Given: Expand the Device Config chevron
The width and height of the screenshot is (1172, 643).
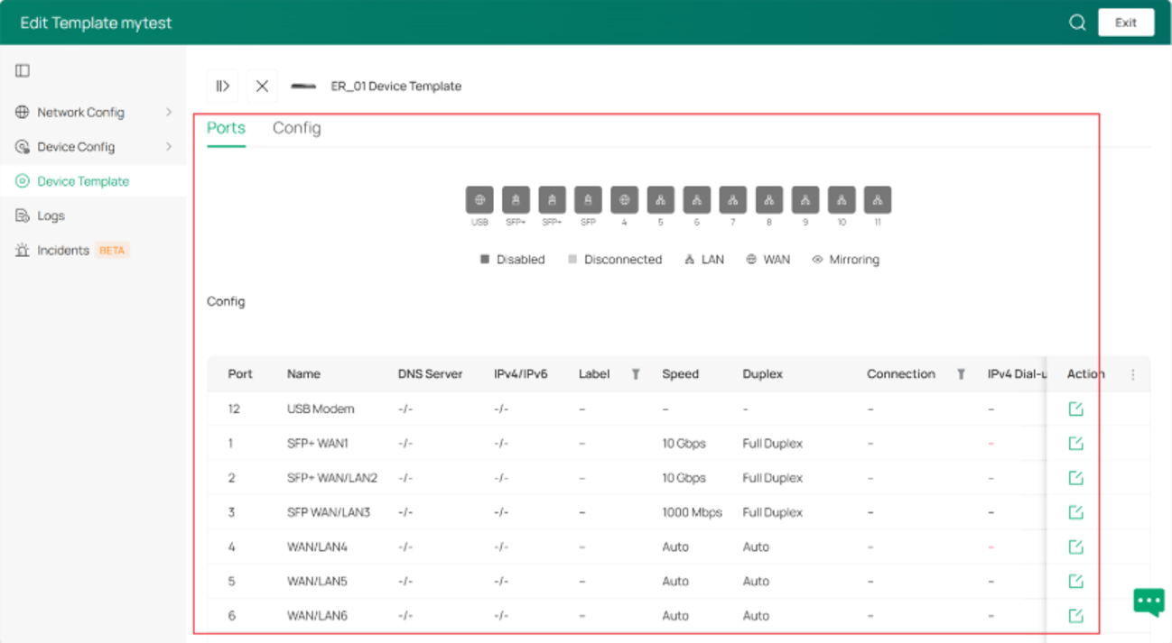Looking at the screenshot, I should pyautogui.click(x=169, y=146).
